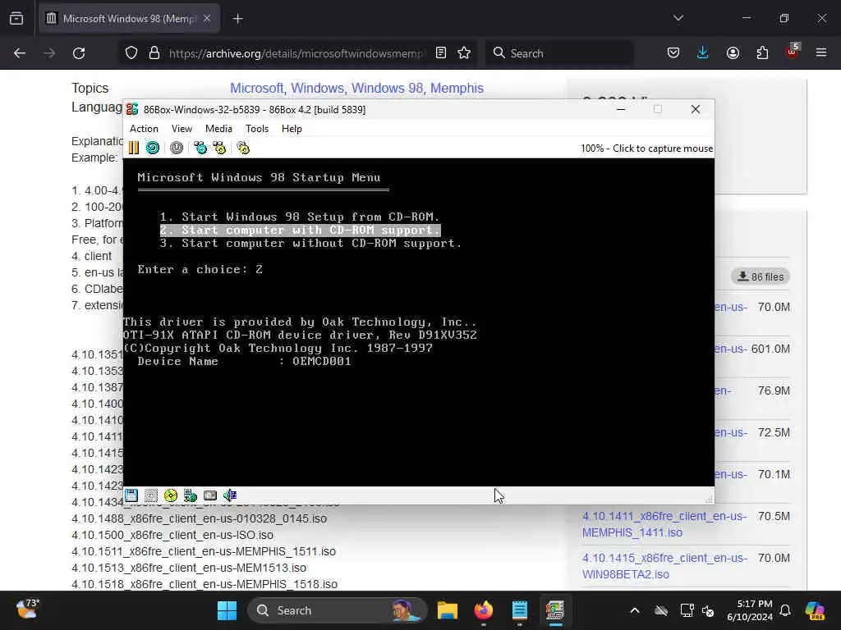Click the 100% - Click to capture mouse status text
The width and height of the screenshot is (841, 630).
[x=647, y=148]
